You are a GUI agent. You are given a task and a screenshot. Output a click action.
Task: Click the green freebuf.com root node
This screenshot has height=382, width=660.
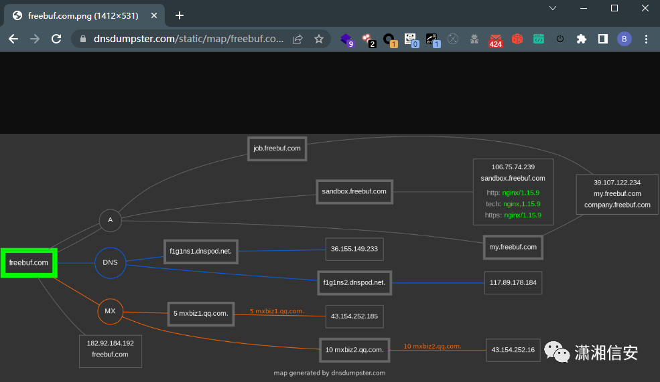point(29,263)
